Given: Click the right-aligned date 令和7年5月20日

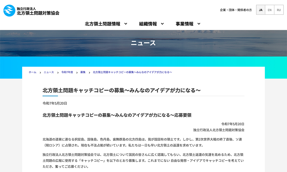Looking at the screenshot, I should (233, 124).
